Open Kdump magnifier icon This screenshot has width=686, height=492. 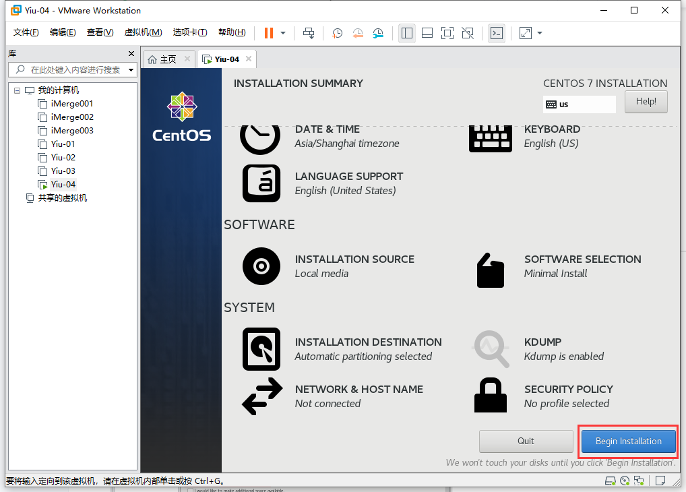(x=491, y=349)
